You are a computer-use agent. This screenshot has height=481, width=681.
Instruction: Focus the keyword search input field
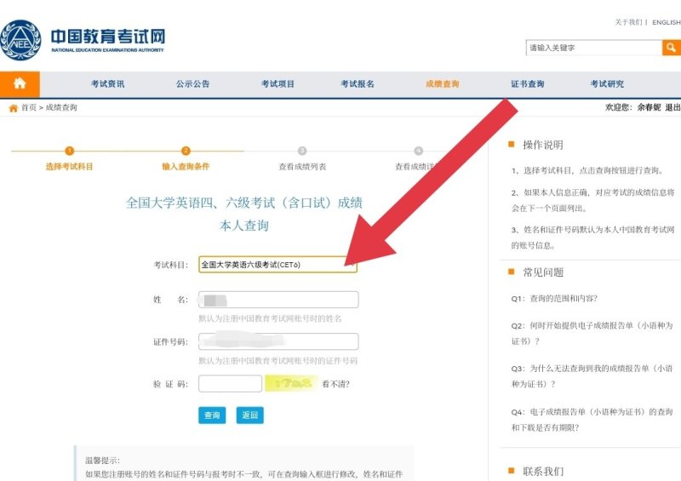pyautogui.click(x=593, y=48)
